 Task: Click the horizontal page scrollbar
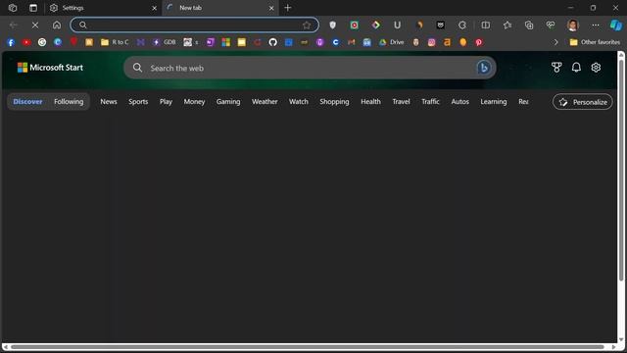[x=307, y=347]
